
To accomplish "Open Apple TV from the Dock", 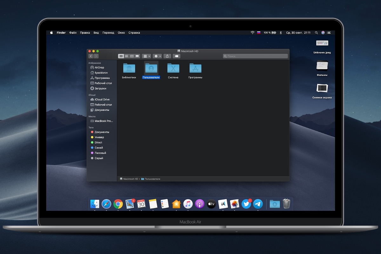I will [211, 204].
